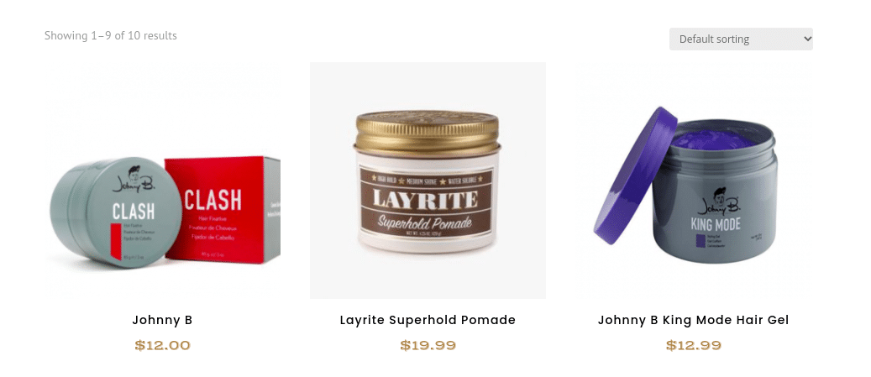
Task: Click the $12.99 price for King Mode
Action: (x=693, y=345)
